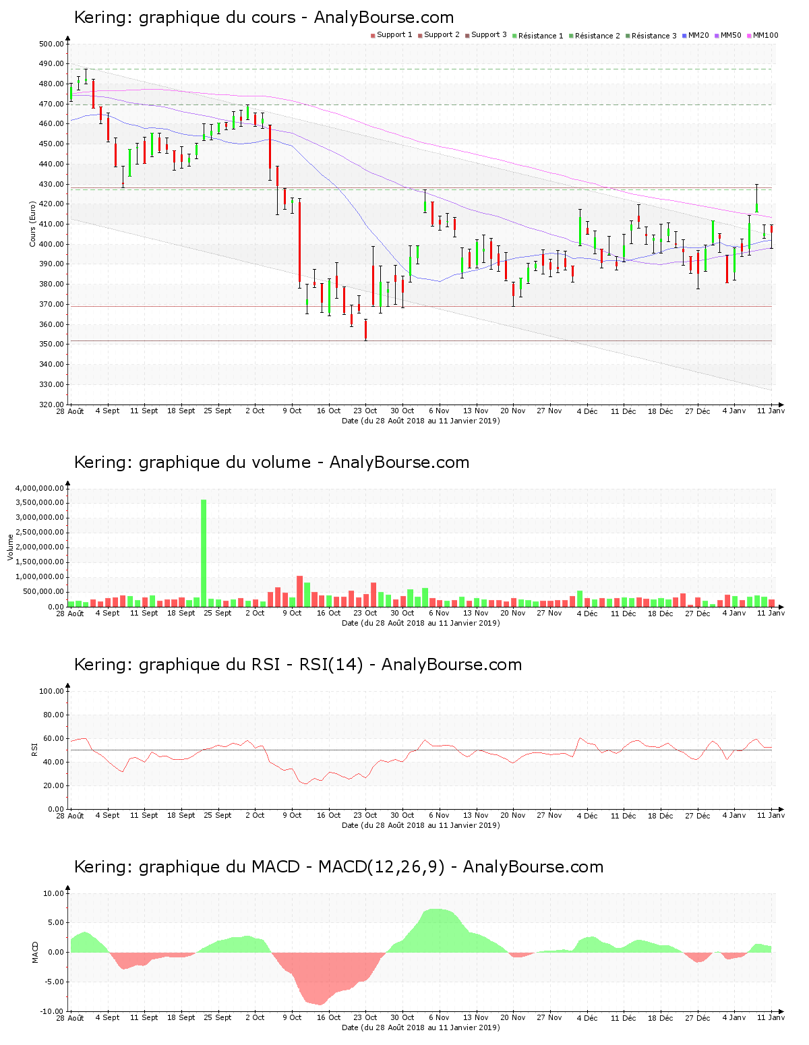This screenshot has width=809, height=1045.
Task: Click '25 Sept' under the volume chart
Action: tap(218, 613)
